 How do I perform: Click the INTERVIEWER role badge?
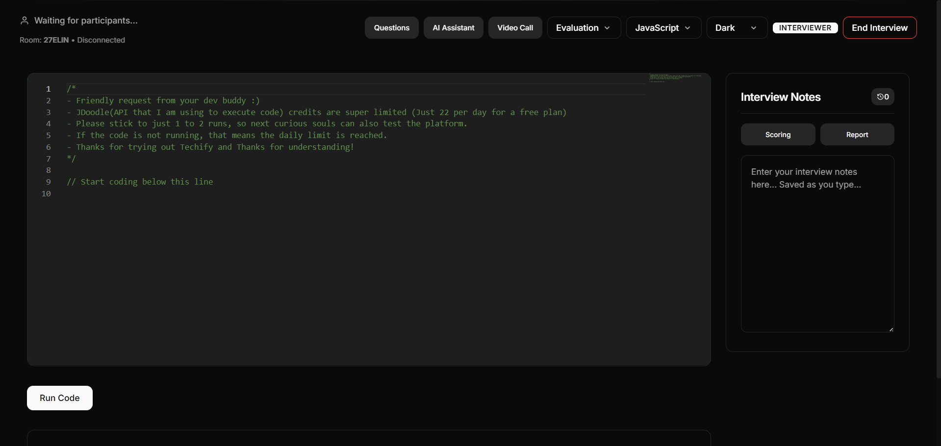[x=805, y=27]
